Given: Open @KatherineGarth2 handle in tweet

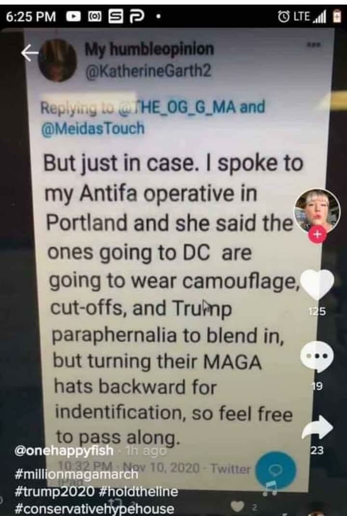Looking at the screenshot, I should pyautogui.click(x=148, y=70).
